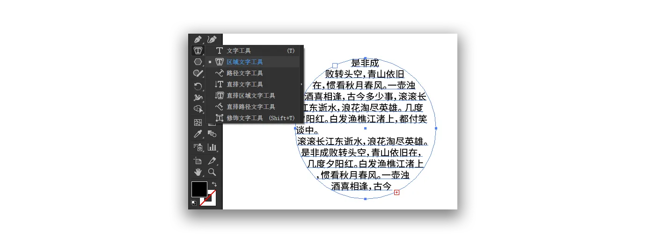Viewport: 646px width, 252px height.
Task: Select the Artboard tool
Action: [x=198, y=161]
